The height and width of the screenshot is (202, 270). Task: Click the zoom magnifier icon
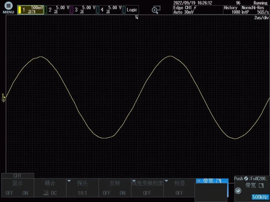(155, 10)
